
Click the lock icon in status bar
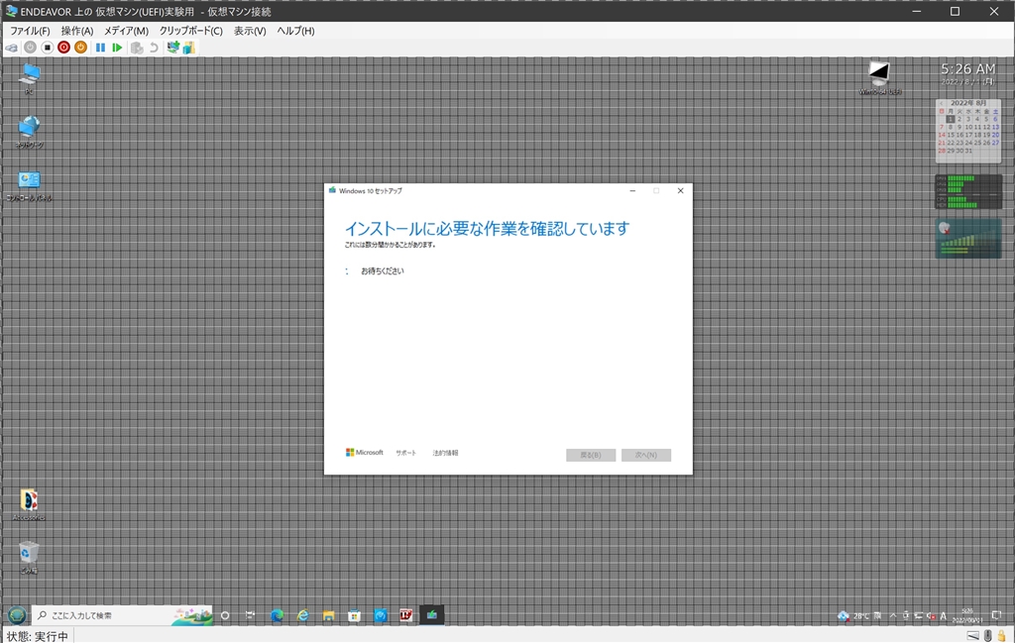pos(1002,636)
